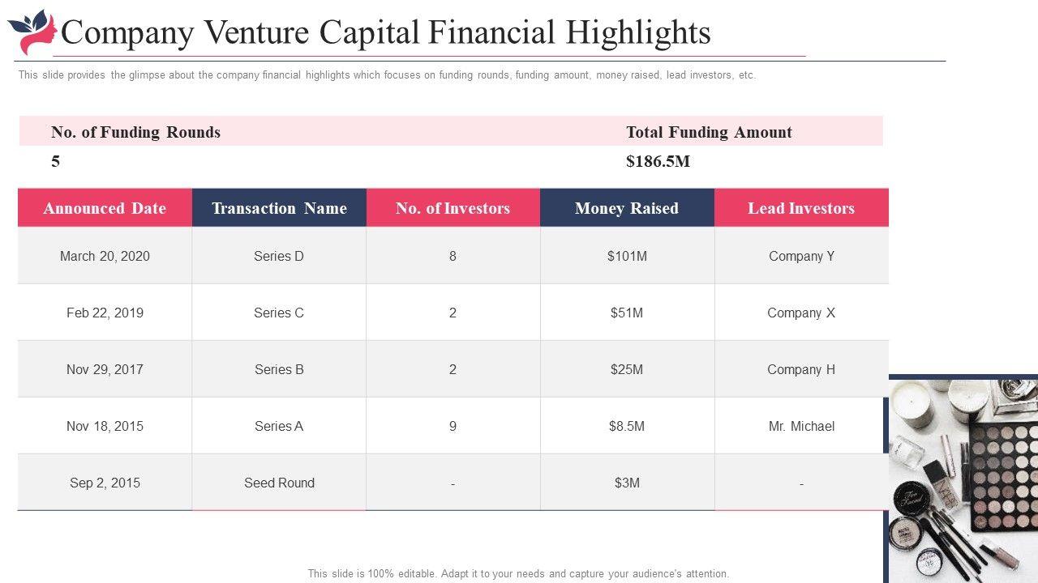Click the Announced Date column header
Viewport: 1038px width, 583px height.
[x=105, y=208]
